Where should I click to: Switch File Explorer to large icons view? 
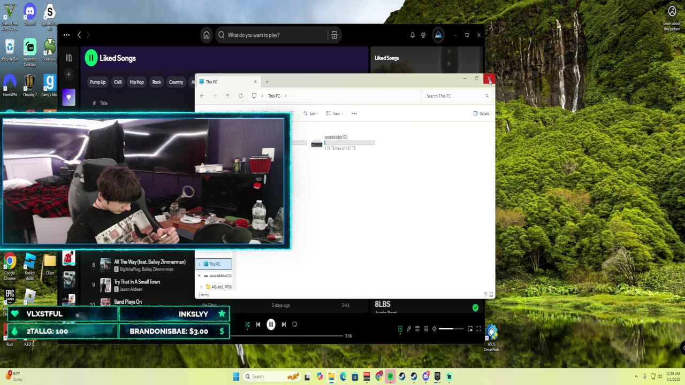tap(491, 295)
